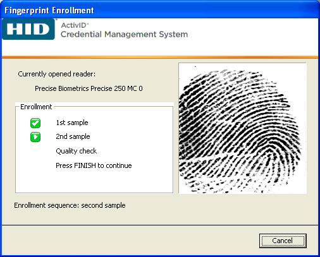Click the green checkmark beside 1st sample
This screenshot has height=257, width=320.
click(x=35, y=123)
